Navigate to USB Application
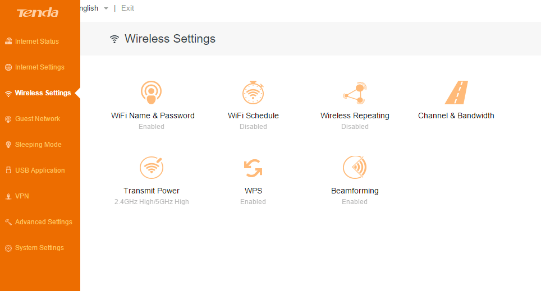The height and width of the screenshot is (291, 541). (x=40, y=170)
